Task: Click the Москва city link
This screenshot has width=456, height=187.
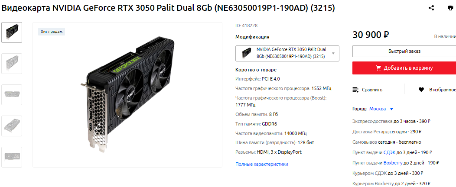Action: (378, 109)
